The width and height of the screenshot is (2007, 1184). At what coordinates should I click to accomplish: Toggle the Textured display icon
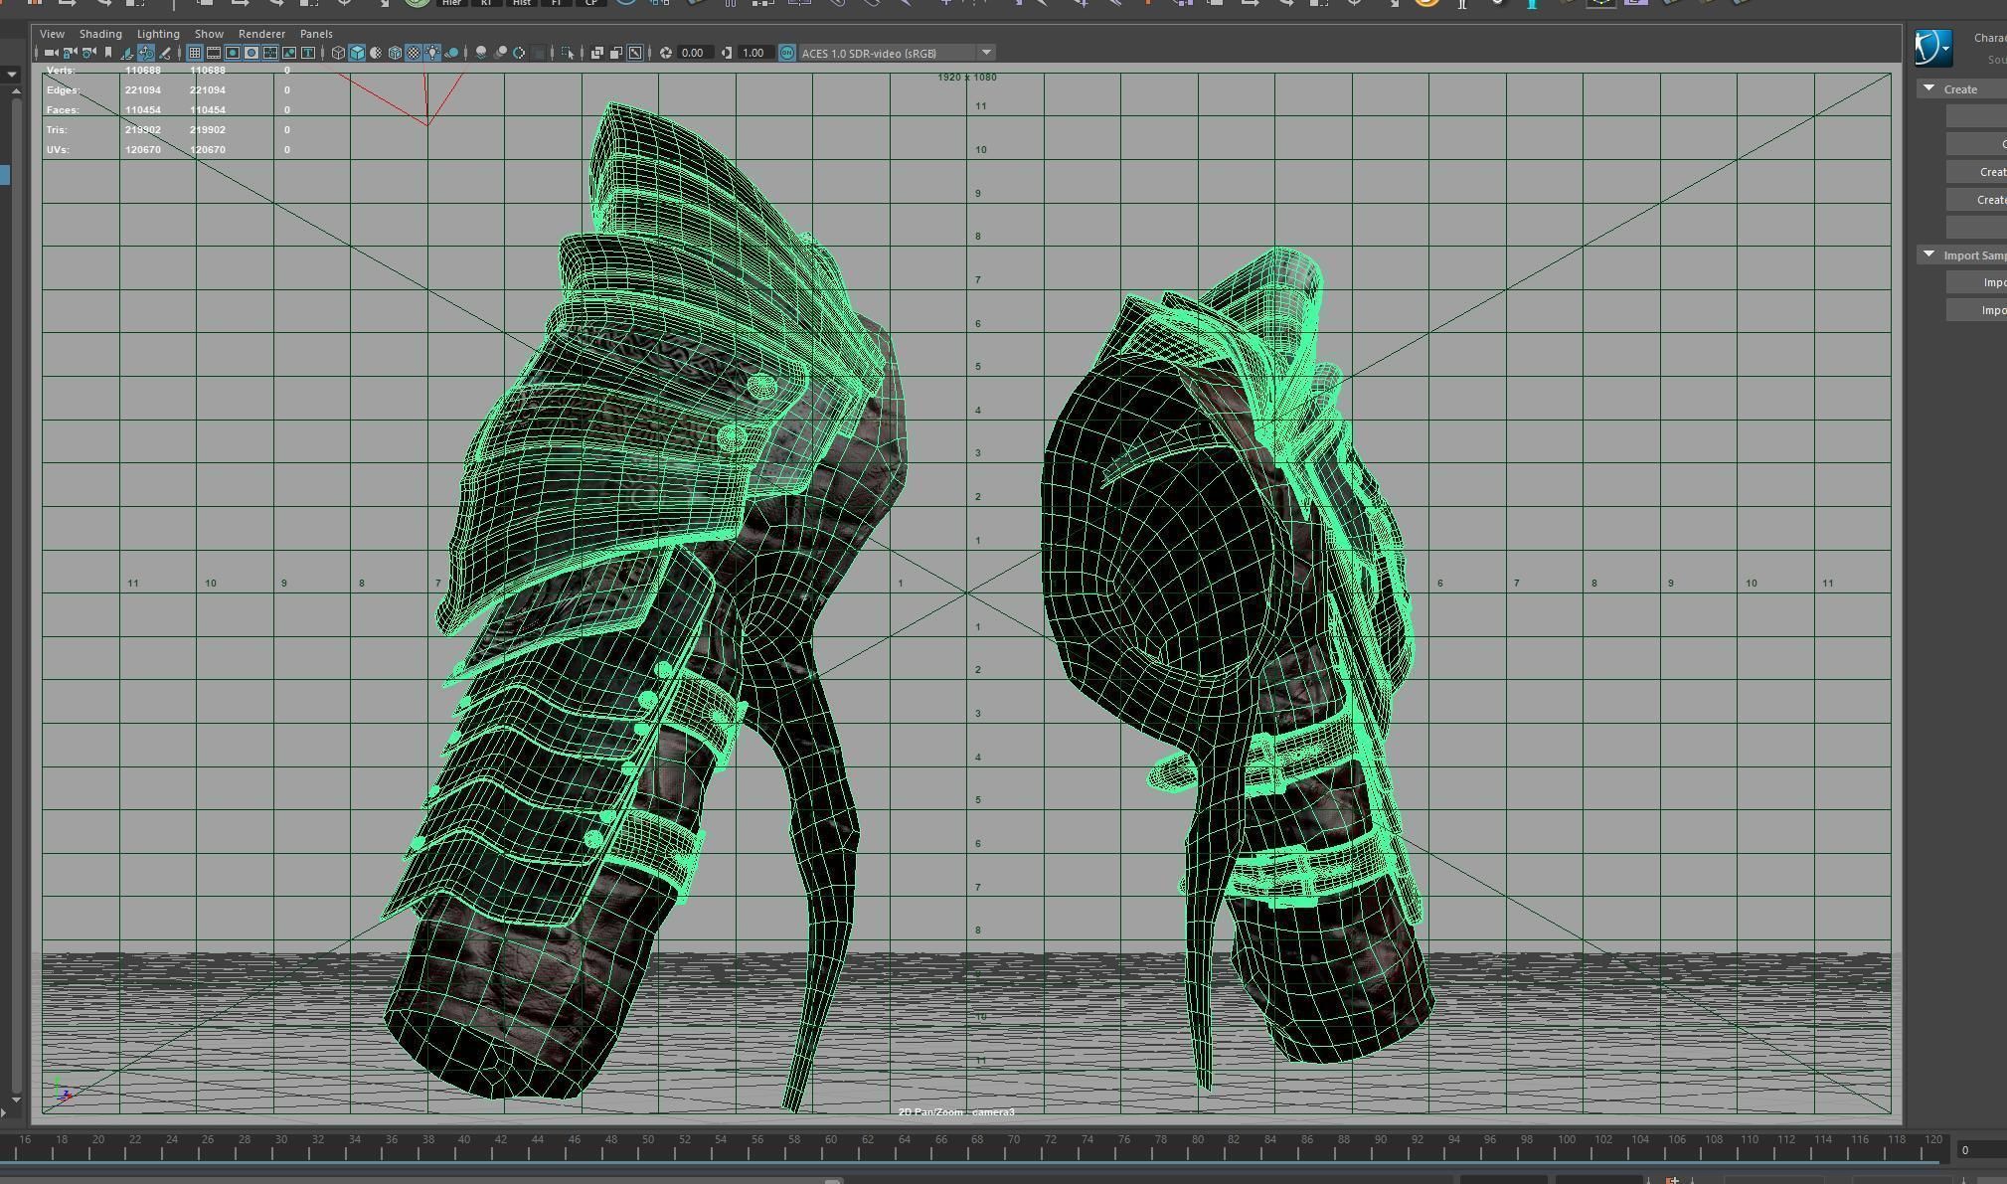pos(413,53)
